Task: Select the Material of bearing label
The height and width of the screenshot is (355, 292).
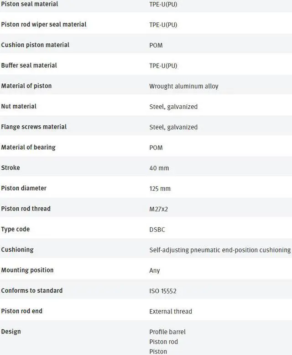Action: [28, 147]
